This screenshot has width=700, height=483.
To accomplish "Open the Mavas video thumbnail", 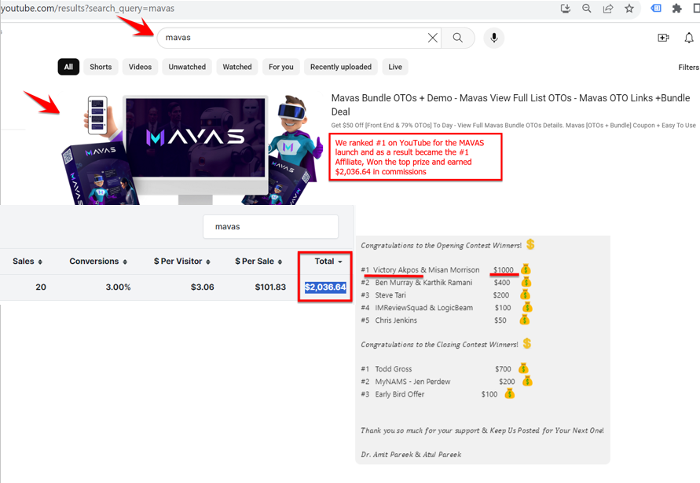I will [x=192, y=148].
